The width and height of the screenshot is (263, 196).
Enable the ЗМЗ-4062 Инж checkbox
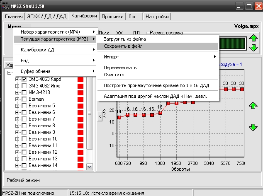(24, 86)
